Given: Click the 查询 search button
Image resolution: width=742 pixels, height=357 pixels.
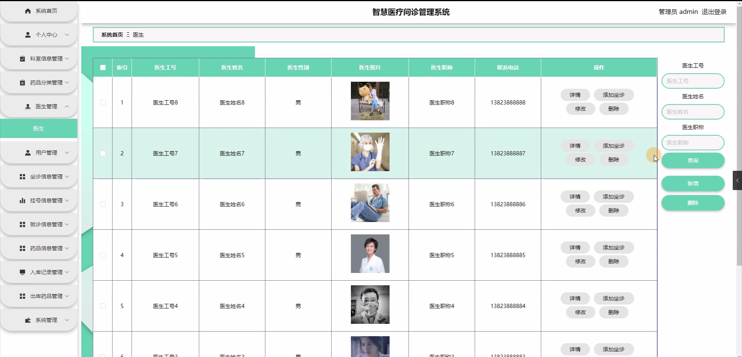Looking at the screenshot, I should 693,160.
